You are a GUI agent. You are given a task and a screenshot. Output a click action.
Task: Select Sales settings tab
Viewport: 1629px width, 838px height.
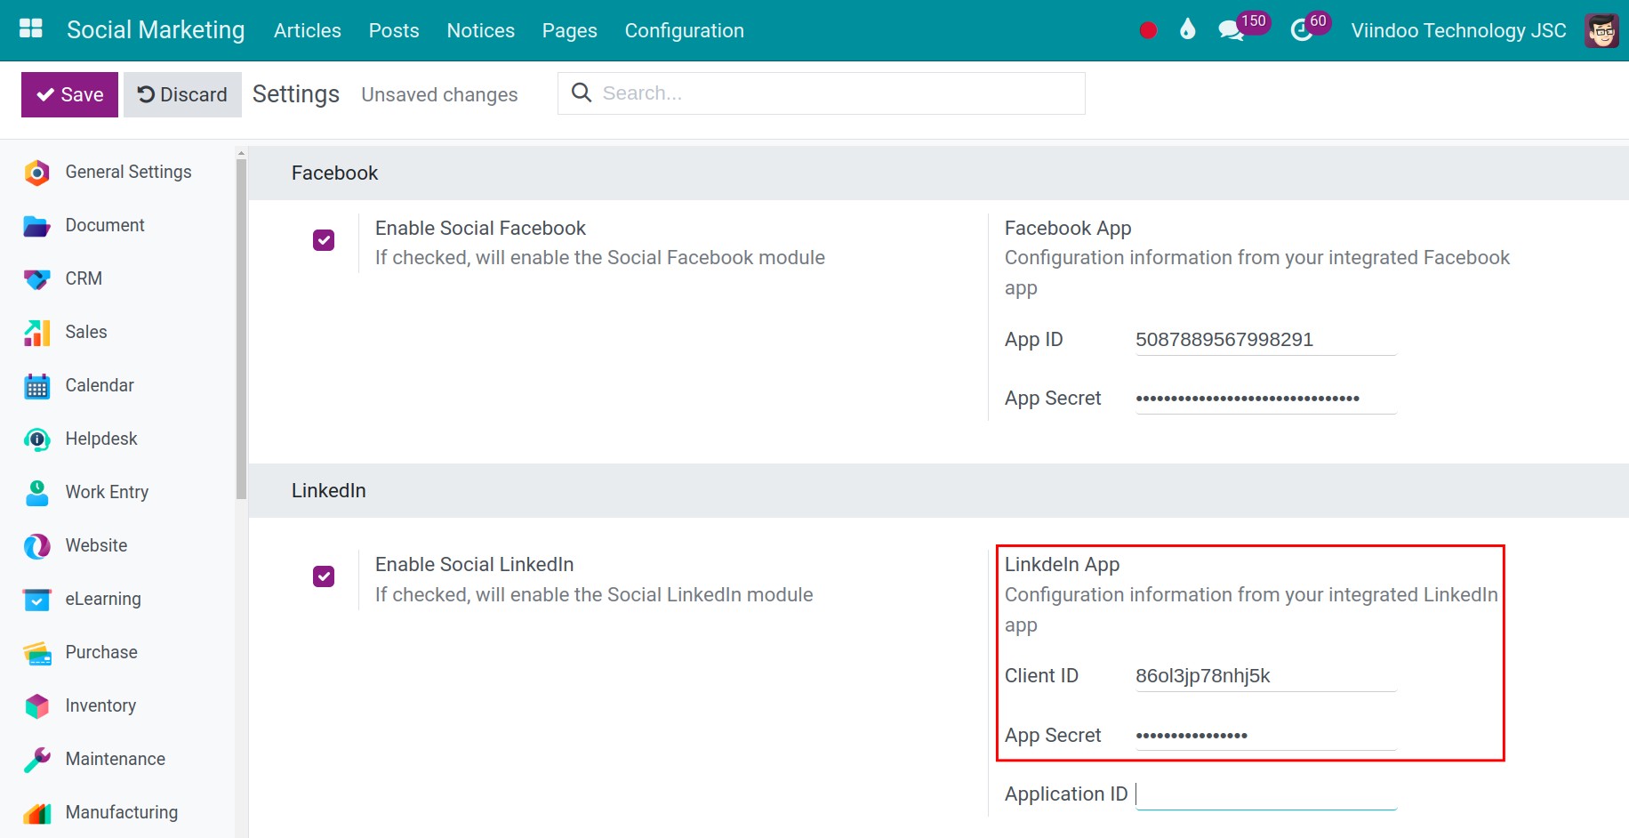86,332
